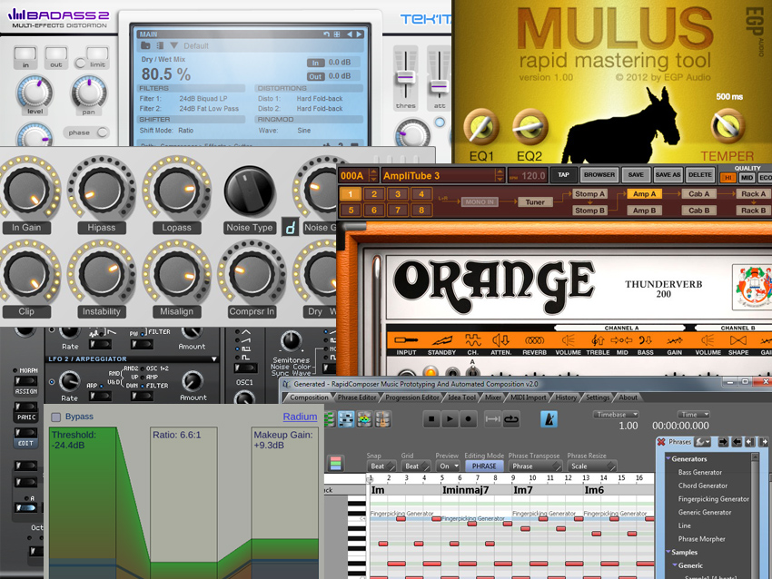Viewport: 772px width, 579px height.
Task: Click the preset list icon in Badass 2
Action: pos(160,45)
